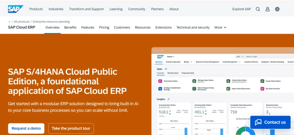Select Employee - Situation Handling in preview
This screenshot has height=135, width=294.
tap(273, 62)
